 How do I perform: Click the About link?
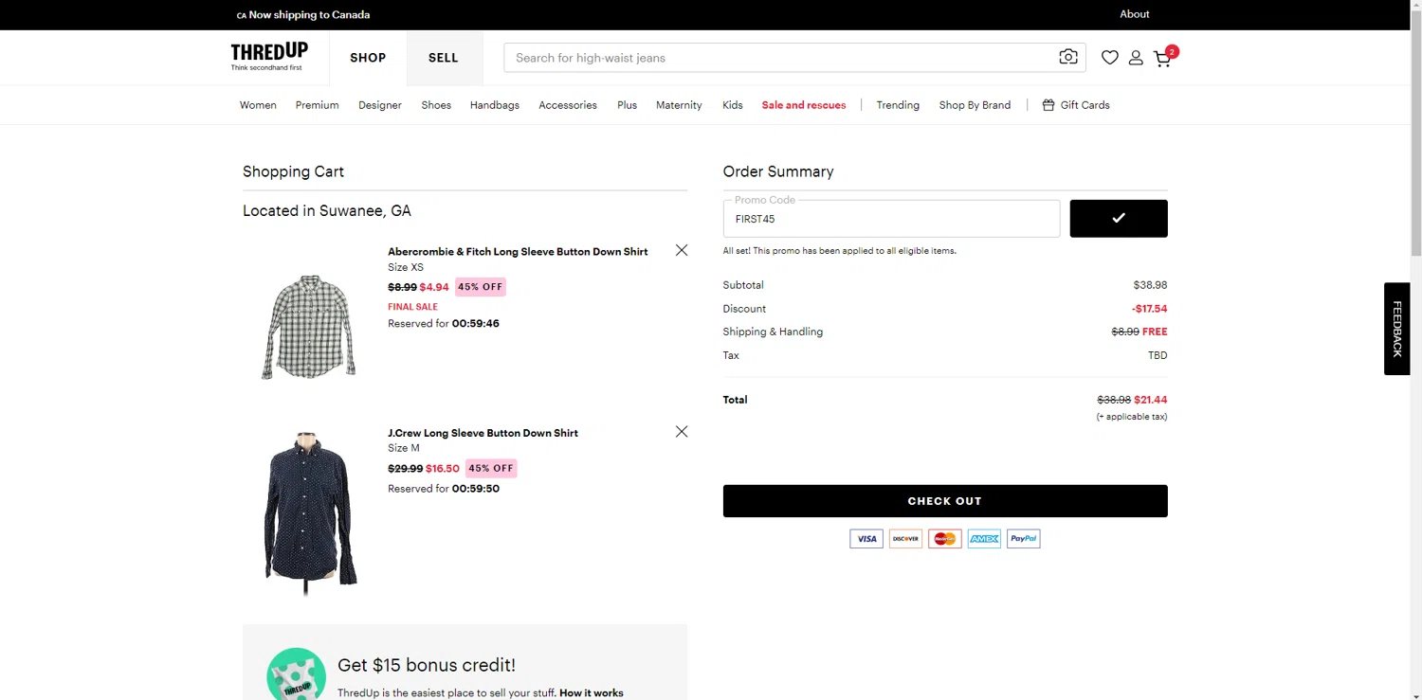click(1135, 14)
